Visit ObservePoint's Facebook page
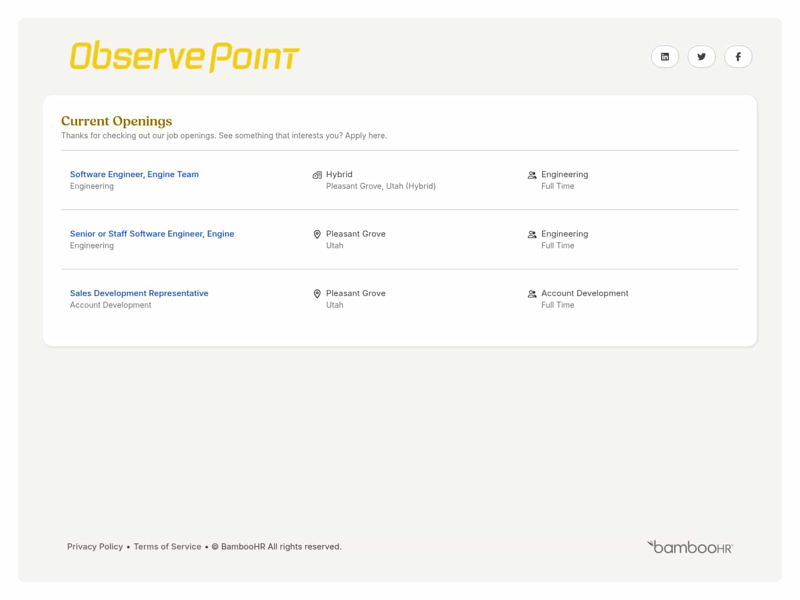 (x=738, y=57)
